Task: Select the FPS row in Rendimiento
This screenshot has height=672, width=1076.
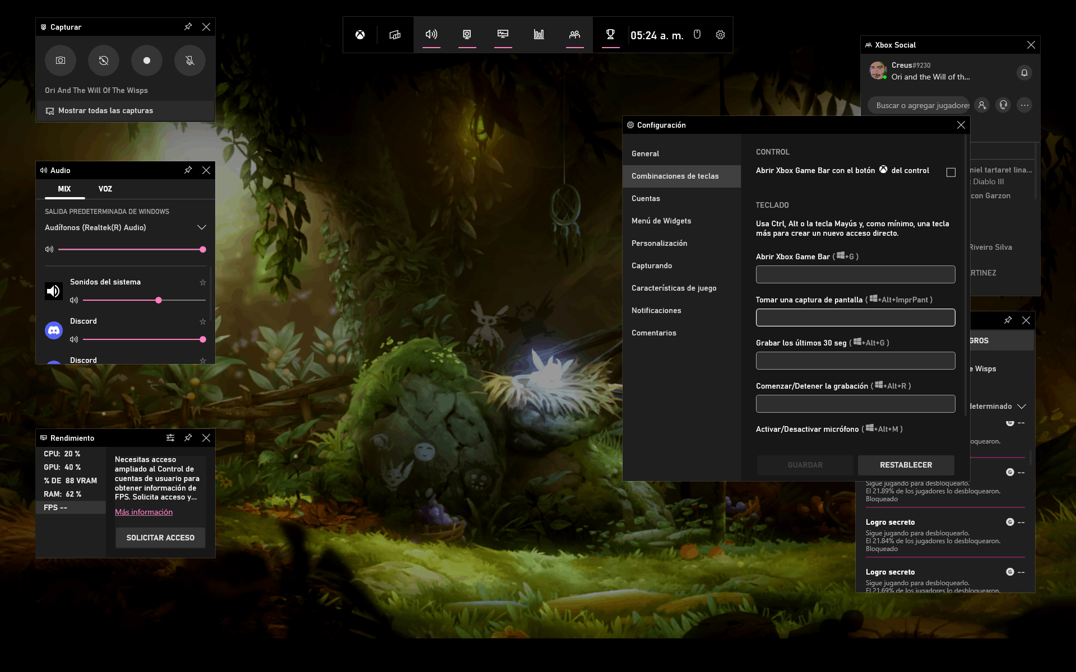Action: pyautogui.click(x=71, y=507)
